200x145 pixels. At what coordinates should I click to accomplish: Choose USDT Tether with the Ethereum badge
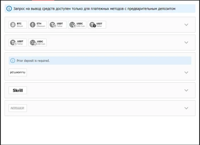[57, 25]
